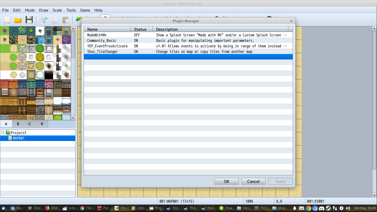This screenshot has width=377, height=212.
Task: Sort plugins by Status column header
Action: [x=142, y=29]
